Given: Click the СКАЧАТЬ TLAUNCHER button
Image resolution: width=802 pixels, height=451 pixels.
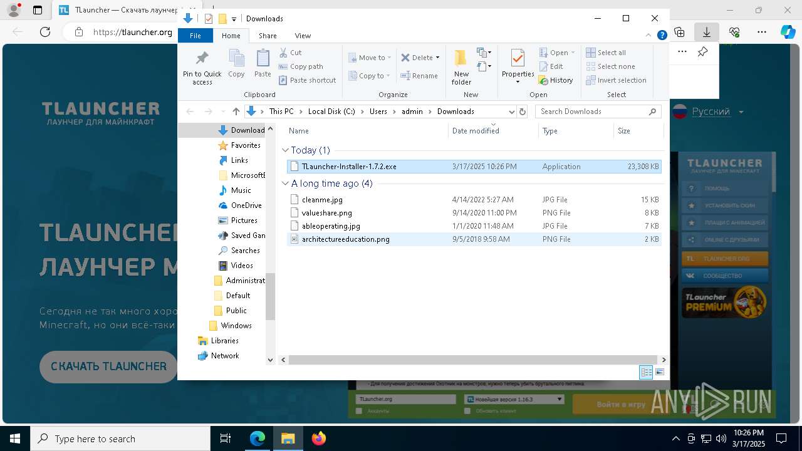Looking at the screenshot, I should 108,366.
